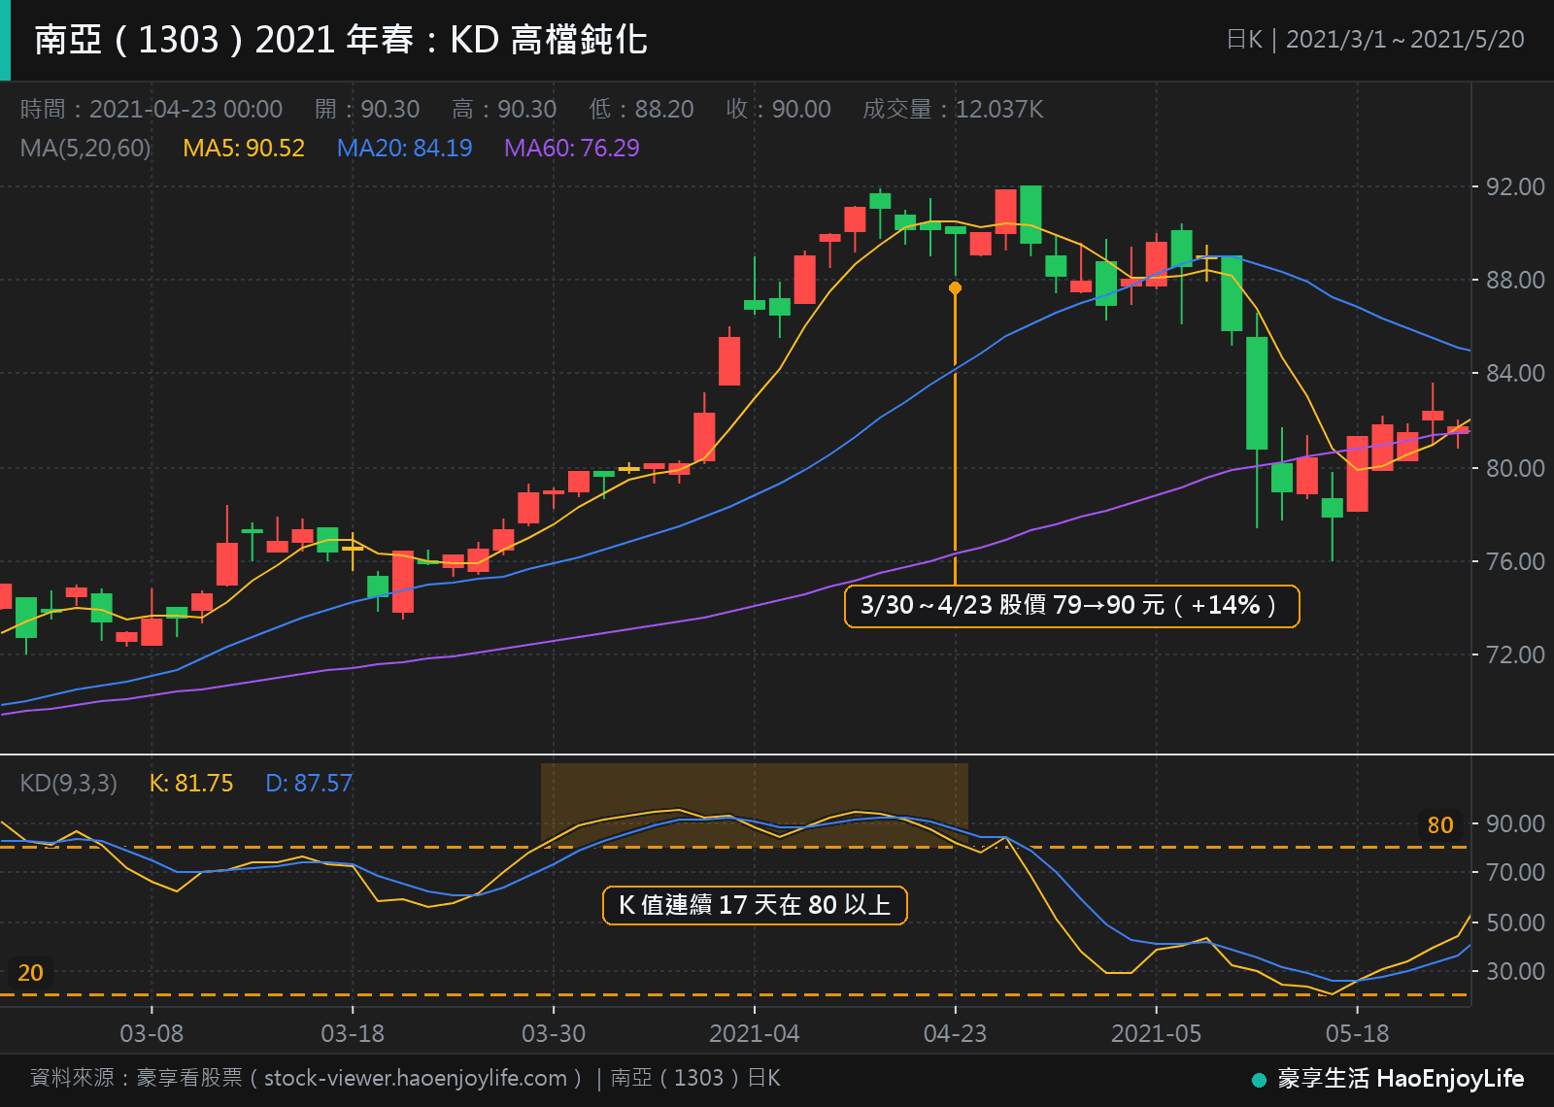
Task: Click the 70.00 KD axis label
Action: point(1515,872)
